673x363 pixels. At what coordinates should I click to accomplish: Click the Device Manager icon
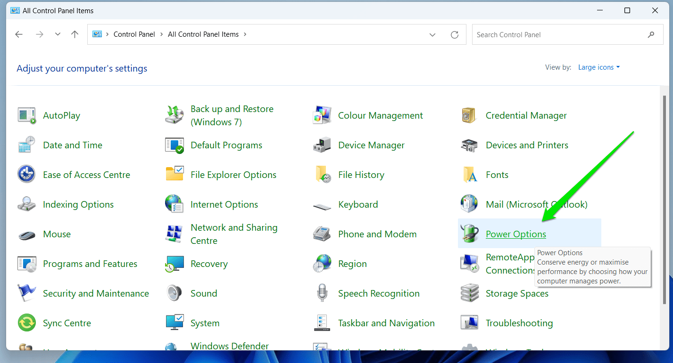[x=322, y=145]
